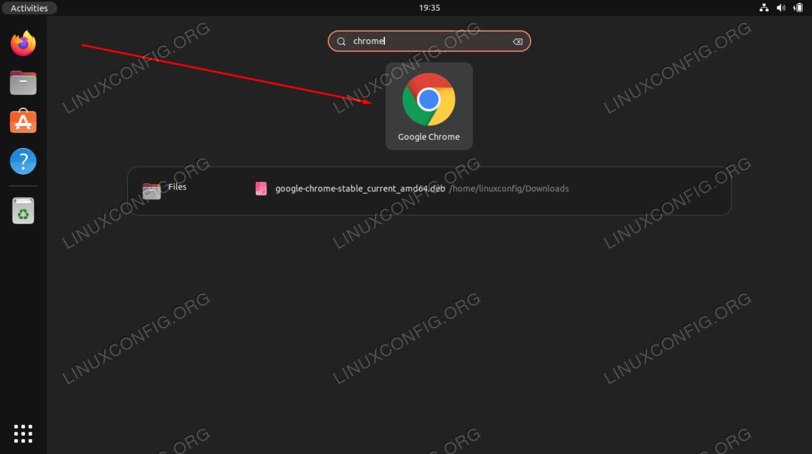Launch Google Chrome from search results

(x=429, y=106)
